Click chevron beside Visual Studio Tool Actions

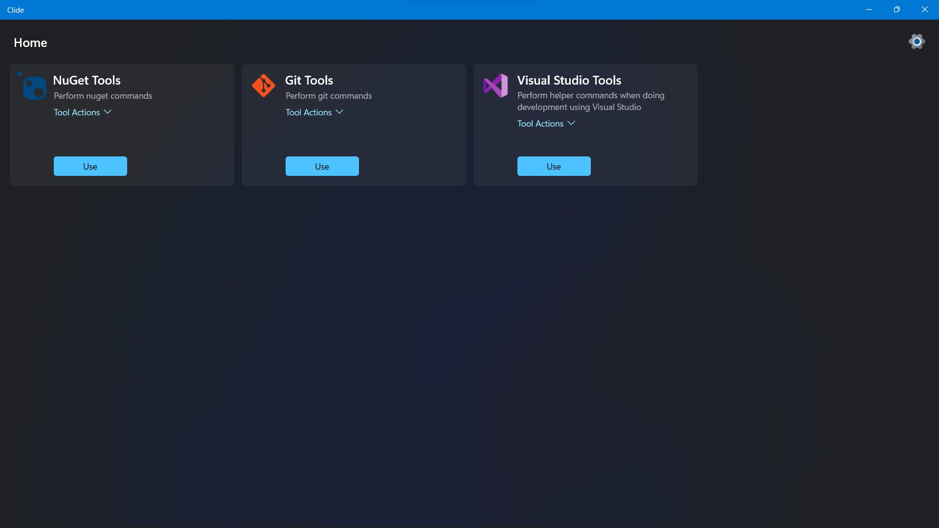[x=571, y=123]
